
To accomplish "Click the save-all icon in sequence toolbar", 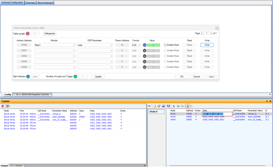I will [168, 106].
